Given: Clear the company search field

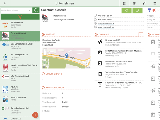Looking at the screenshot, I should tap(30, 10).
